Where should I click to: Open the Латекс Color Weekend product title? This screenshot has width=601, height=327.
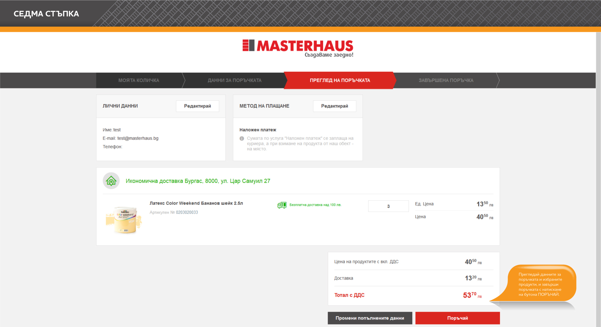coord(196,203)
